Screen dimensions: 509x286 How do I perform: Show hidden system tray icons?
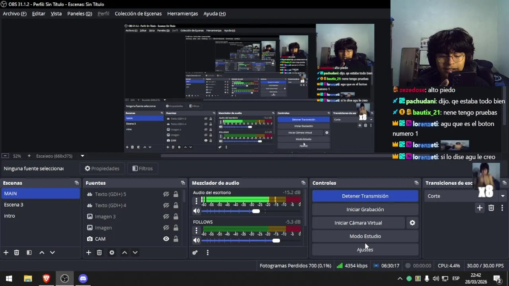[x=400, y=278]
